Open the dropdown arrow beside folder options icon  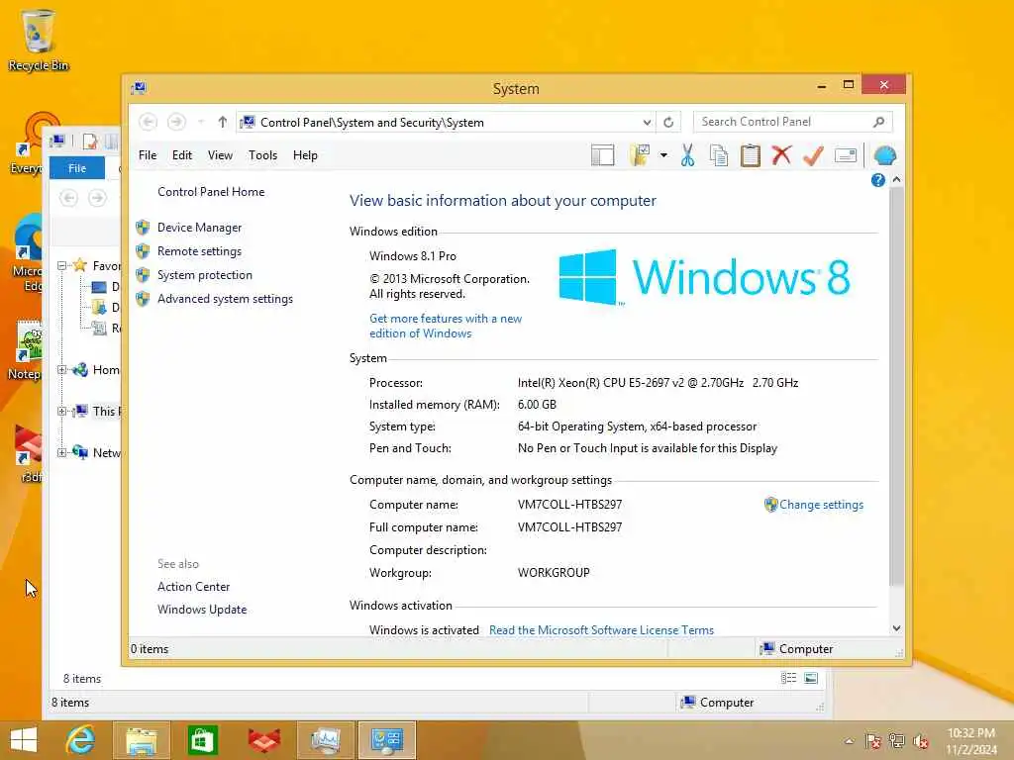[663, 155]
